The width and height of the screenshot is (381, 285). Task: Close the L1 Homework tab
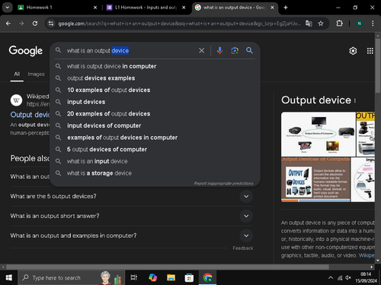point(184,8)
